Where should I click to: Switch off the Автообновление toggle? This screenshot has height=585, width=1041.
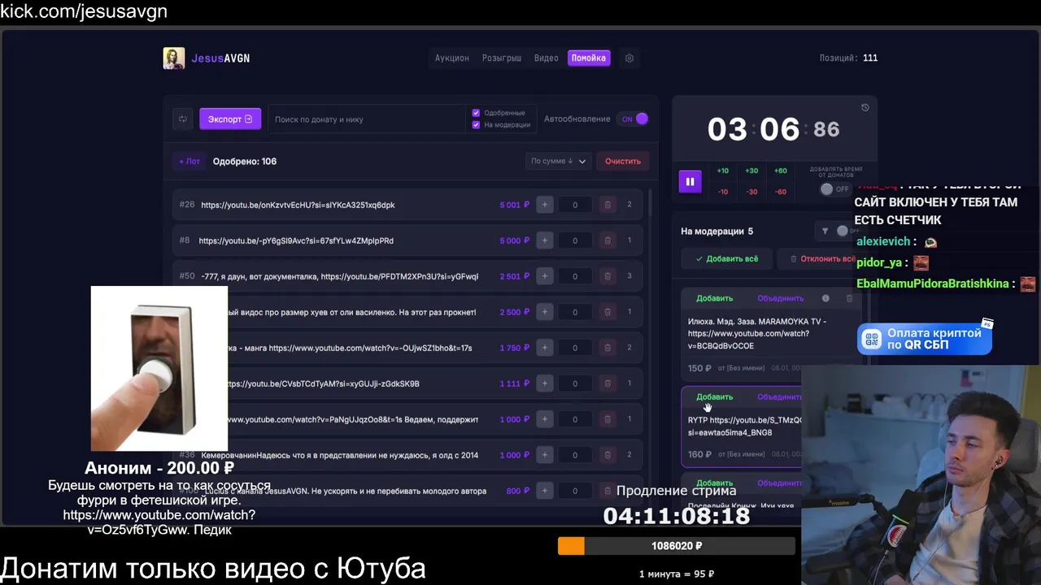pyautogui.click(x=634, y=119)
